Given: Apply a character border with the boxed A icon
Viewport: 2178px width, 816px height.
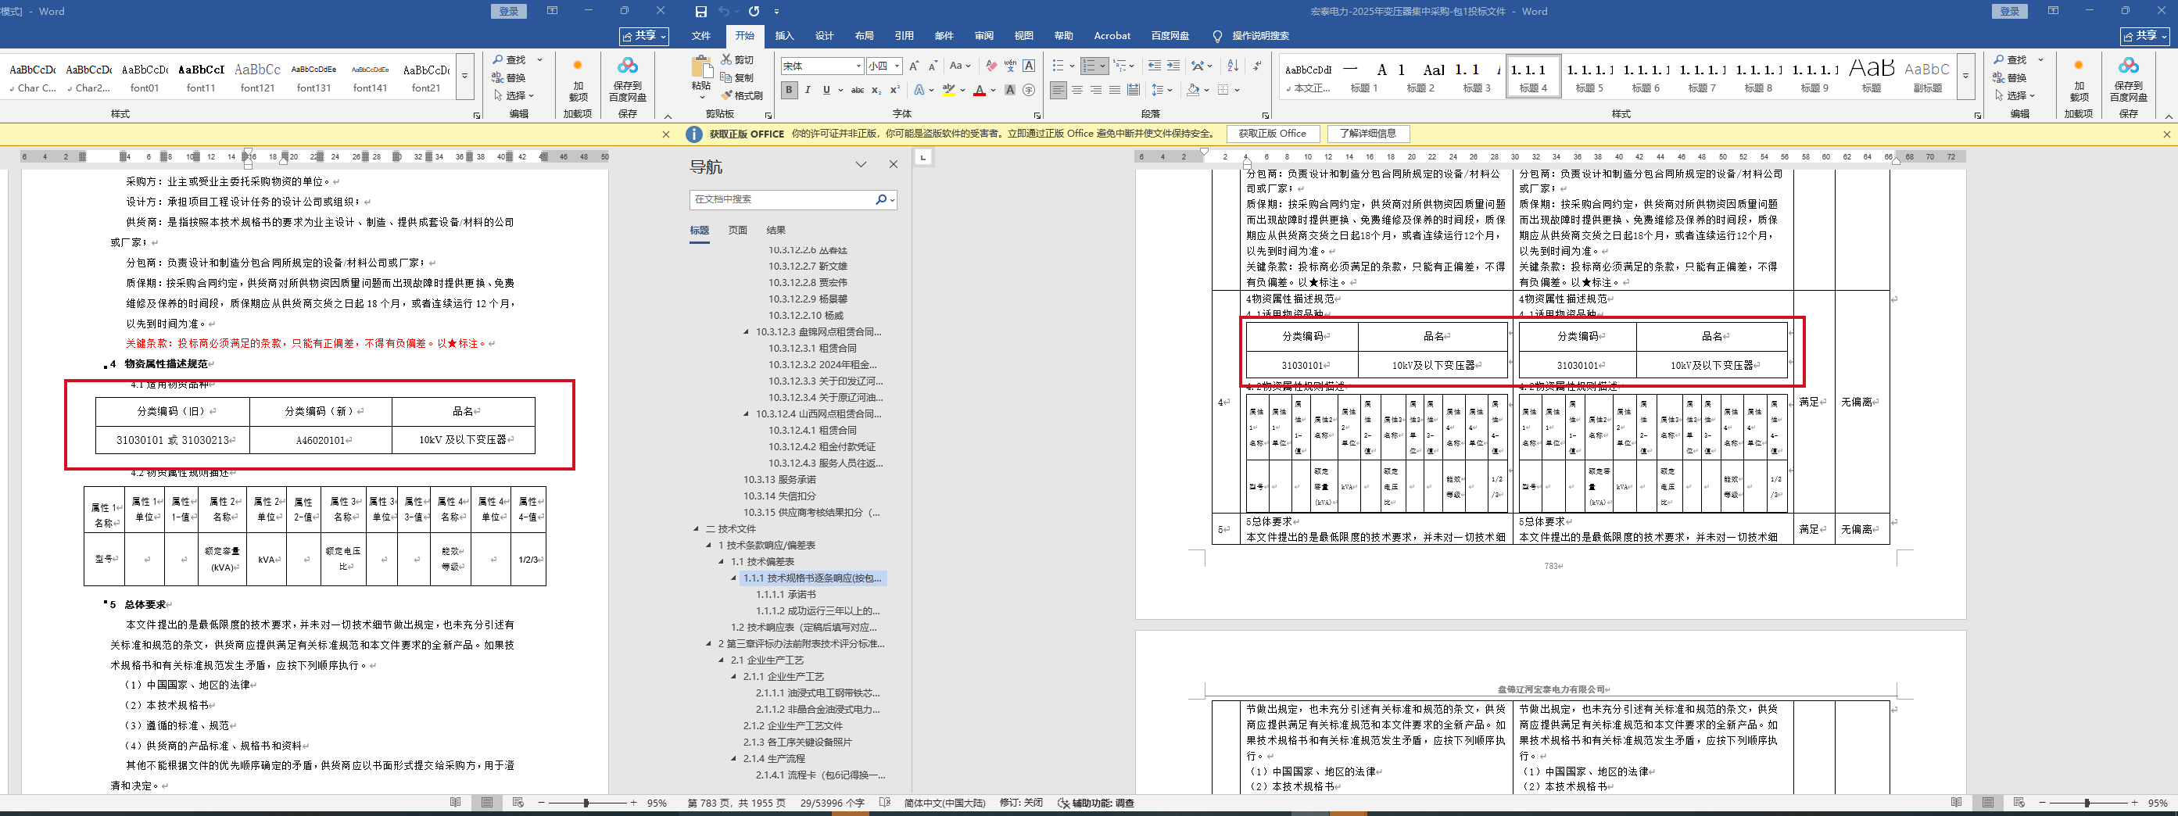Looking at the screenshot, I should [1029, 66].
